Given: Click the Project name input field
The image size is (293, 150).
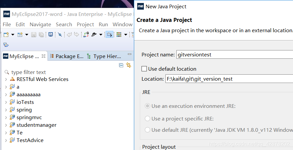Looking at the screenshot, I should [x=235, y=55].
